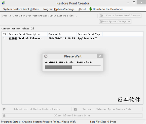Click the restore-to-selected button icon
146x124 pixels.
pyautogui.click(x=75, y=109)
